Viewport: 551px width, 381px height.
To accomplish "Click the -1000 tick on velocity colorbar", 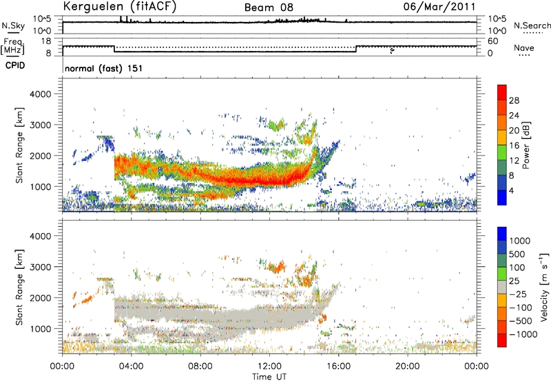I will point(523,334).
